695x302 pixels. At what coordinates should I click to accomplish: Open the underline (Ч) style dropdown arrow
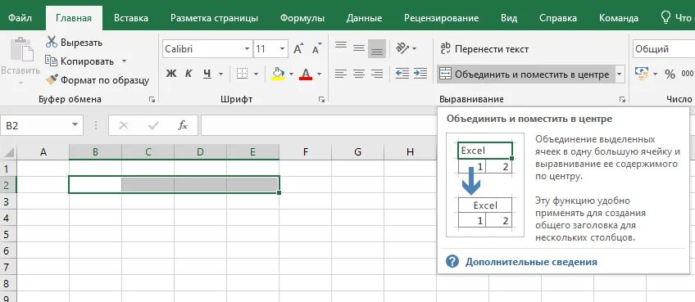pos(220,74)
